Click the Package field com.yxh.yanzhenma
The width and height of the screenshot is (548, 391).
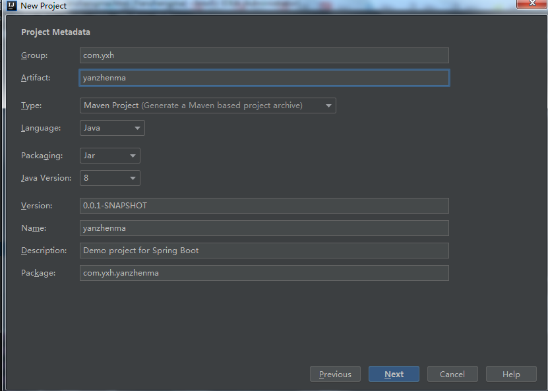[x=264, y=272]
